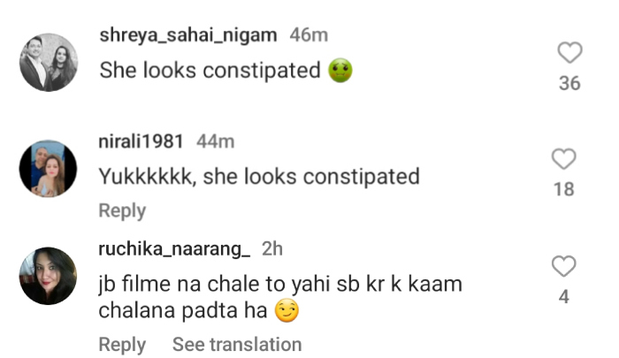Like shreya_sahai_nigam's comment with the heart
Screen dimensions: 619x358
coord(570,54)
